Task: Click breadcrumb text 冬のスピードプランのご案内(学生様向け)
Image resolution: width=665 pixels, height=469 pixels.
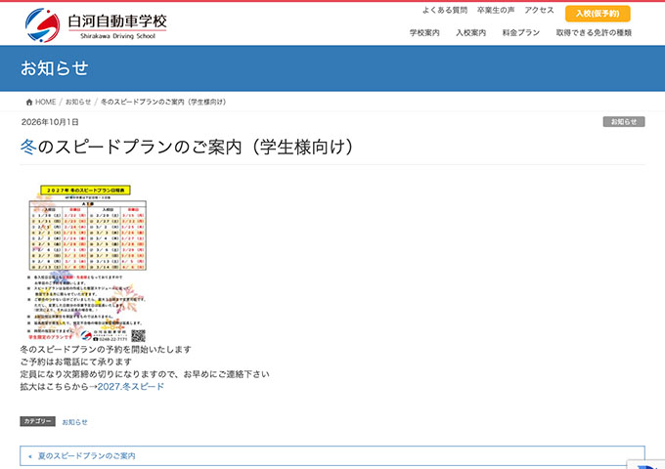Action: (163, 102)
